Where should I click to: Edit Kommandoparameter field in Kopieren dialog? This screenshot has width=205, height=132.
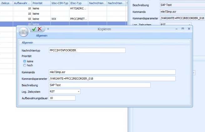pyautogui.click(x=112, y=79)
